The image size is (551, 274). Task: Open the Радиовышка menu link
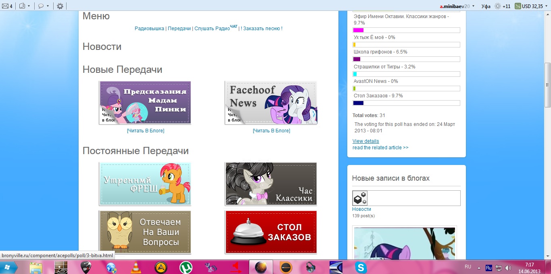pos(149,29)
